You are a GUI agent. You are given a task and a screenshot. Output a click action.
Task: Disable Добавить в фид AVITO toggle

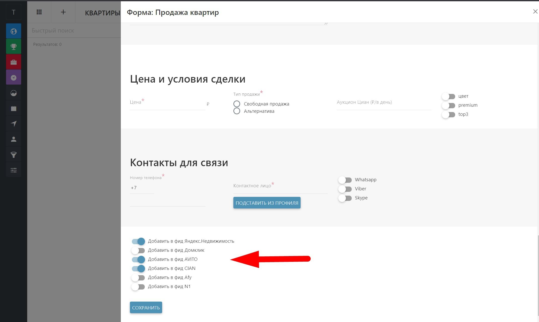[x=138, y=259]
